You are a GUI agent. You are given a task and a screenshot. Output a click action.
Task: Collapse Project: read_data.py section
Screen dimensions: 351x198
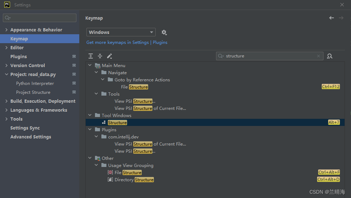[x=6, y=74]
